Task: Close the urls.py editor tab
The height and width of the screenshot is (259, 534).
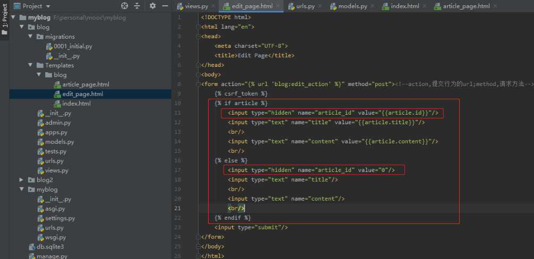Action: click(320, 6)
